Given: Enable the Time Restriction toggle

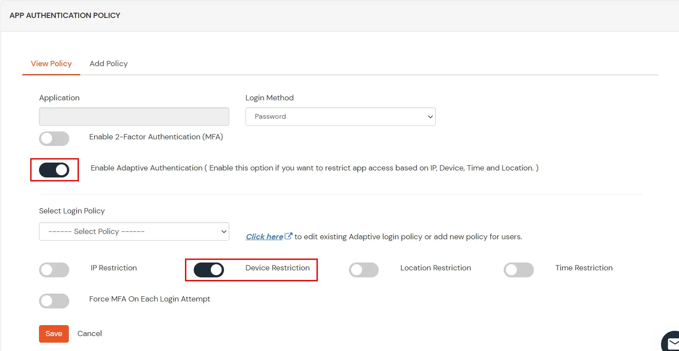Looking at the screenshot, I should (x=519, y=270).
